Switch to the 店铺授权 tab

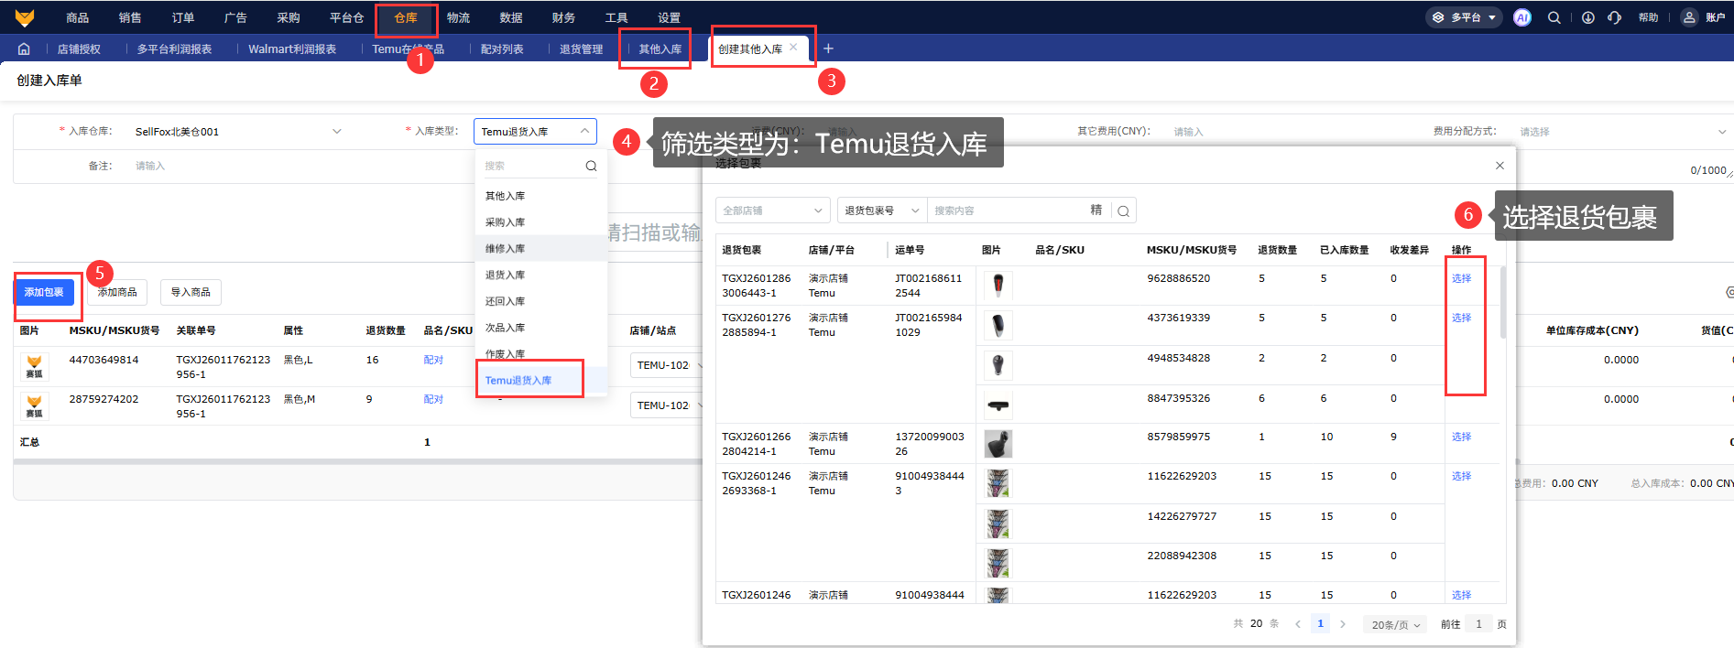tap(79, 49)
